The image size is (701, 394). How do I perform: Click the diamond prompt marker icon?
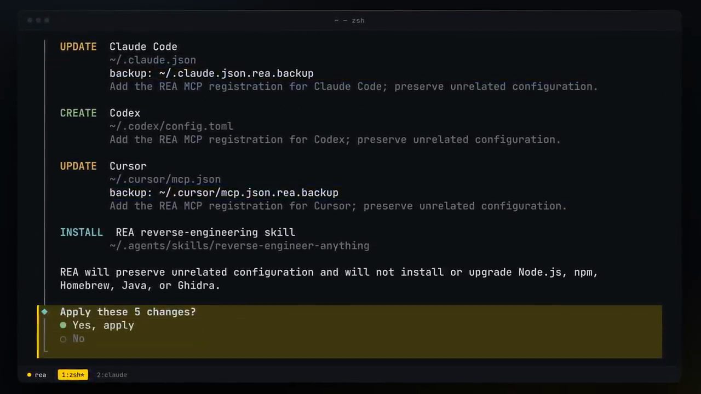[44, 311]
